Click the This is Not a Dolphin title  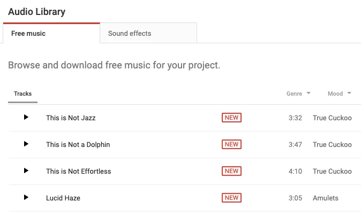(x=78, y=144)
